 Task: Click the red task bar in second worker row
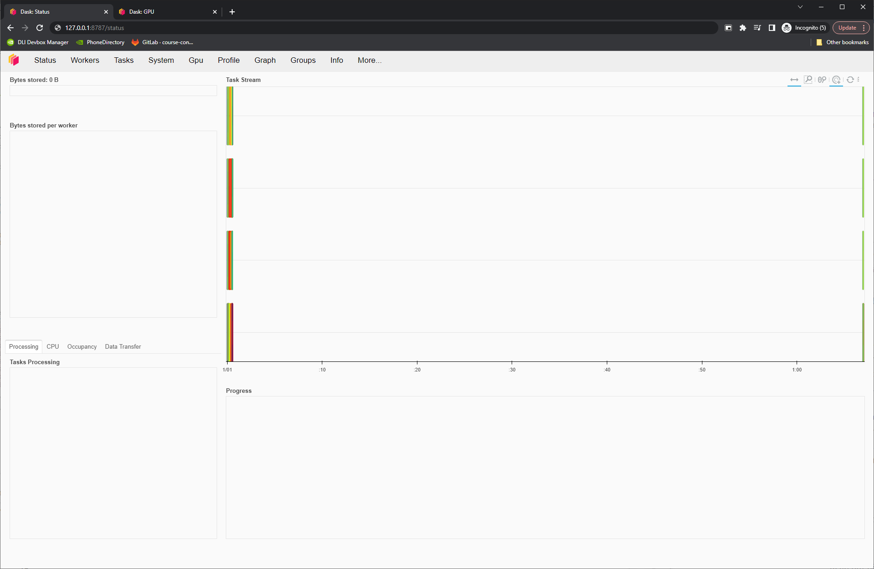(230, 188)
